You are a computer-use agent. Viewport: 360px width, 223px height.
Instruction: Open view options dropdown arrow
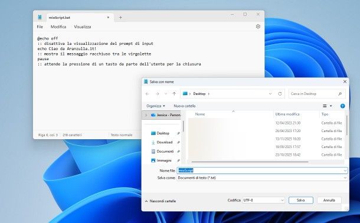(x=331, y=106)
